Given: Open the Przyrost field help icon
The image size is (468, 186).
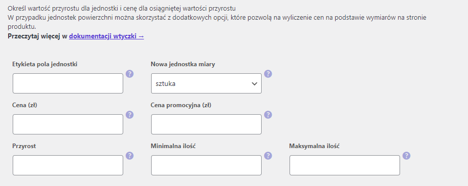Looking at the screenshot, I should [x=129, y=156].
